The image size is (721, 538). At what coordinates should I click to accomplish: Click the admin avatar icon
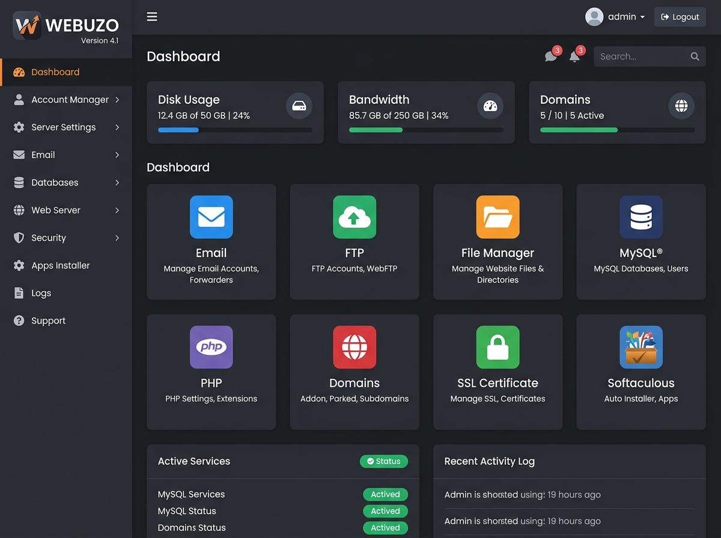tap(594, 17)
